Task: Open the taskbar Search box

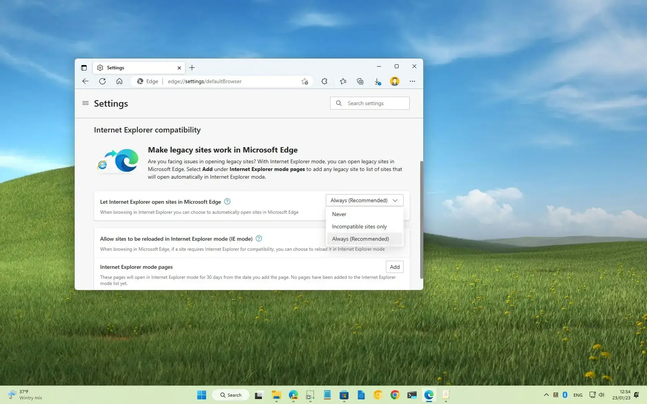Action: (x=231, y=395)
